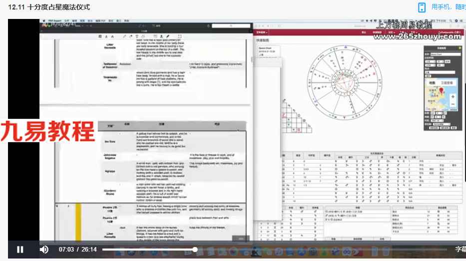Screen dimensions: 466x261
Task: Click the red location pin on the map
Action: pos(441,90)
